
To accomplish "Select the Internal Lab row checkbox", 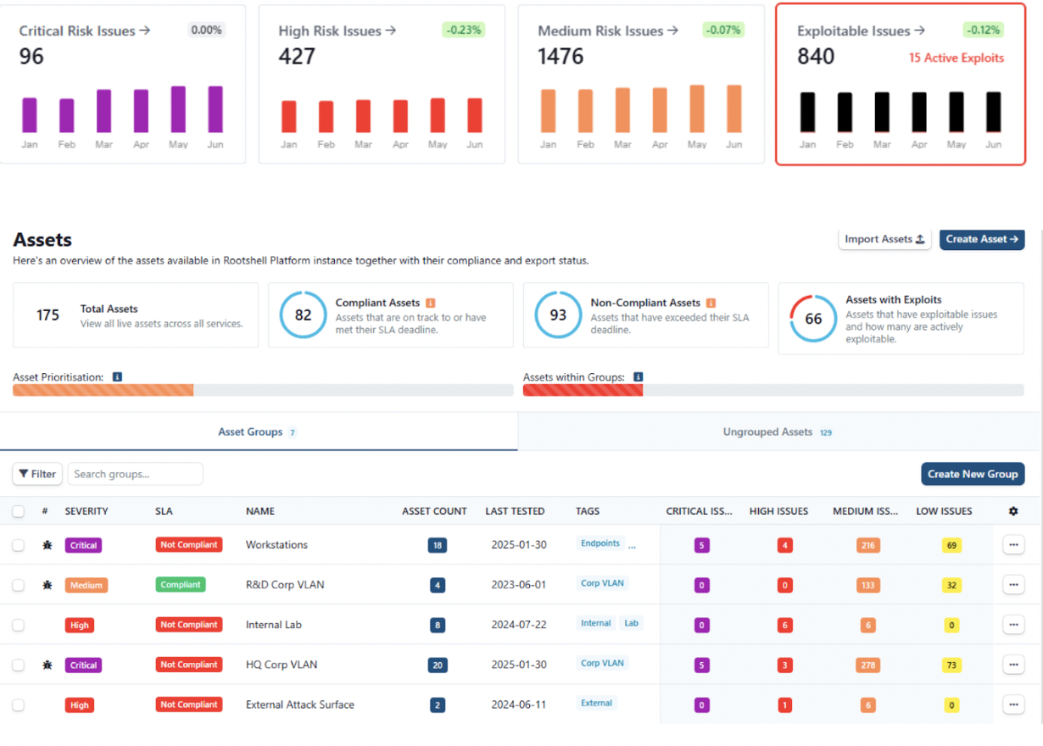I will click(19, 625).
